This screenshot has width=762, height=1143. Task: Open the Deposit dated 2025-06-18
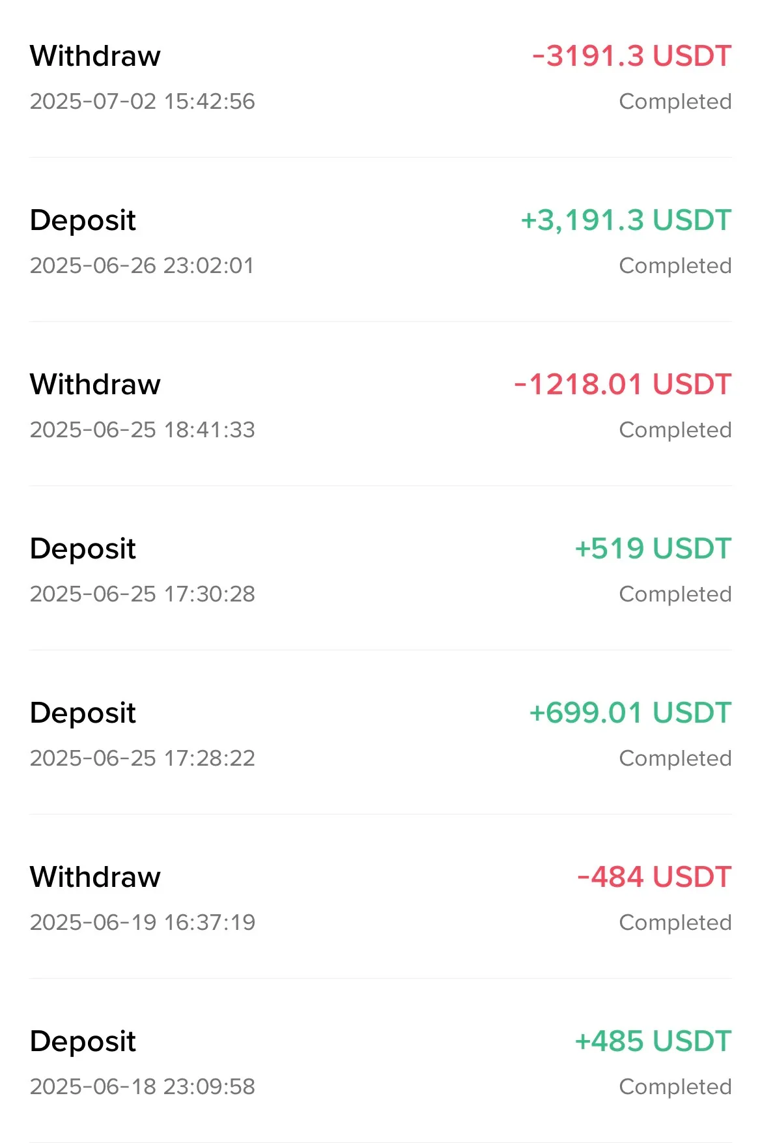pyautogui.click(x=381, y=1061)
